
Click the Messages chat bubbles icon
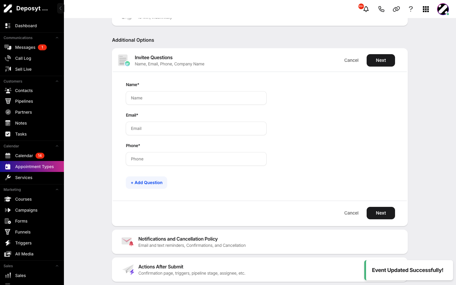8,47
